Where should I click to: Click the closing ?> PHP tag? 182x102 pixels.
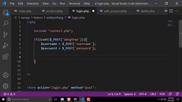[28, 74]
